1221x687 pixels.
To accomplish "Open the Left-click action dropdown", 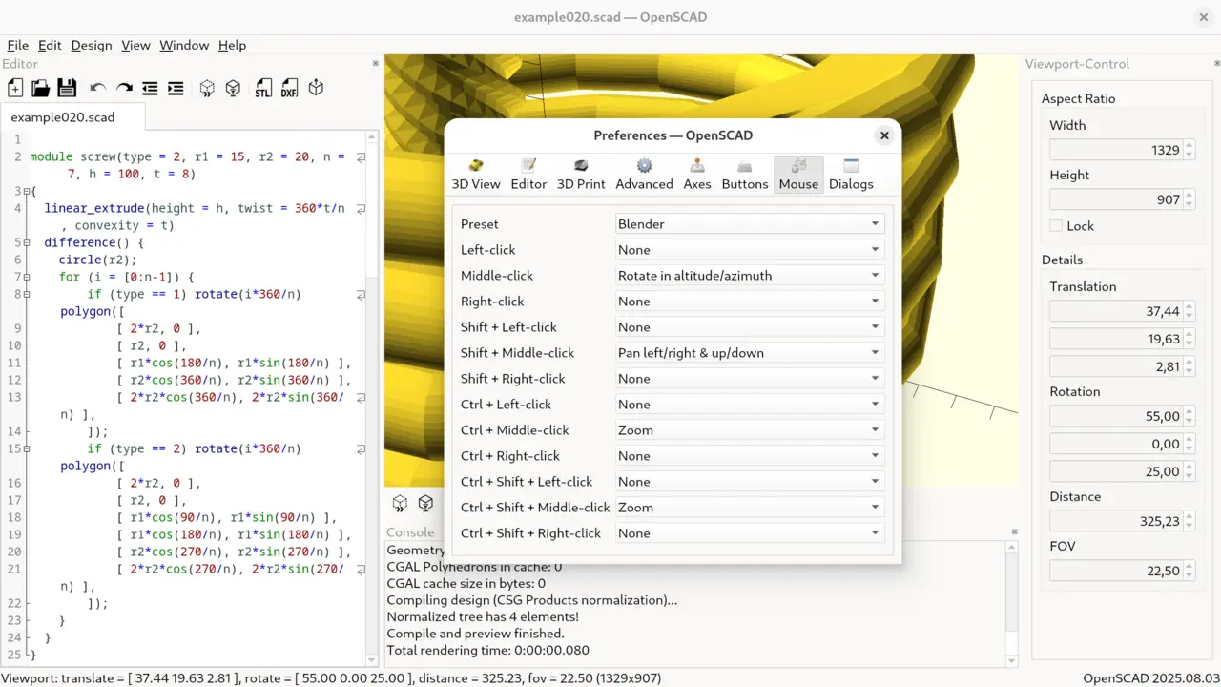I will 750,250.
